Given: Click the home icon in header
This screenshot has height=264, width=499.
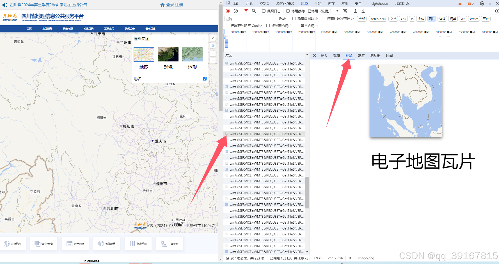Looking at the screenshot, I should [162, 5].
